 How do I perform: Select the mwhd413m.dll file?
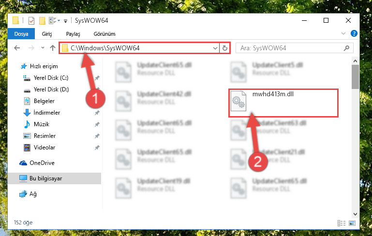pyautogui.click(x=283, y=103)
